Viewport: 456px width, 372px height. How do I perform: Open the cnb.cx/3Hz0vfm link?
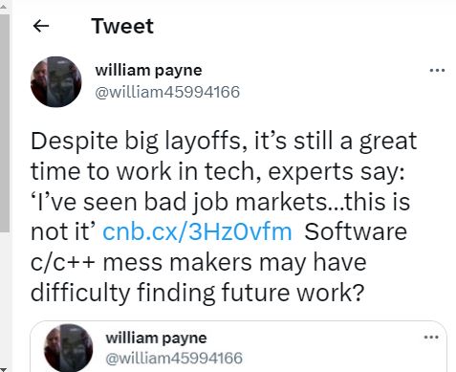pos(197,231)
